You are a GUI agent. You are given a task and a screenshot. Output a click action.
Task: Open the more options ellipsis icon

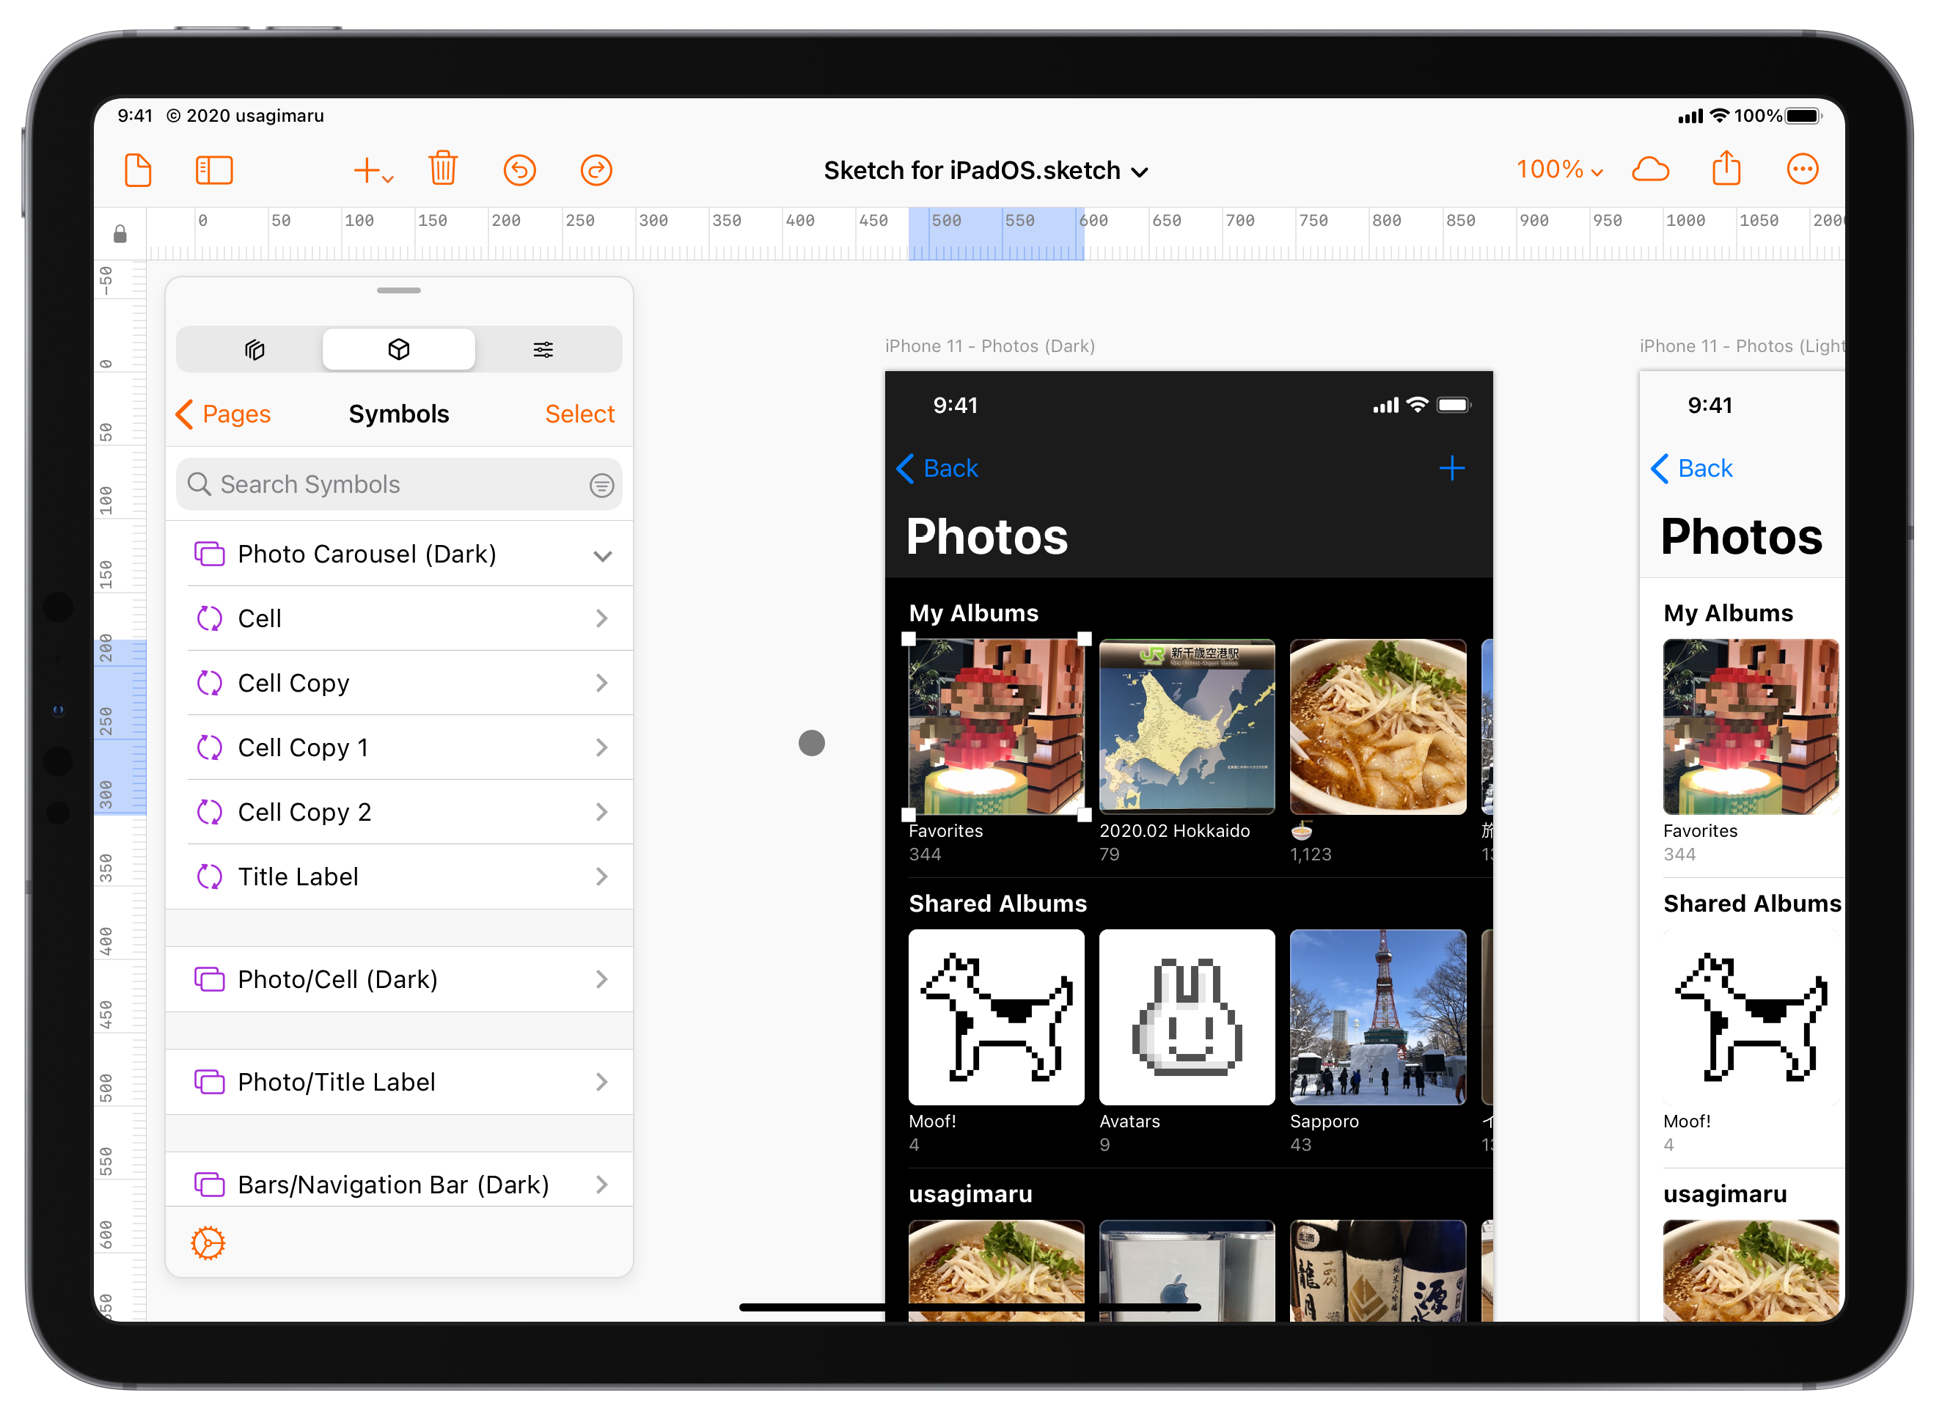pyautogui.click(x=1802, y=169)
